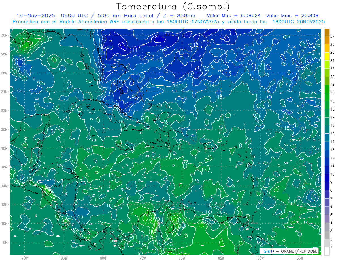
Task: Click the 'SisTT - ONAMET/REP.DOM.' credit label
Action: [289, 251]
